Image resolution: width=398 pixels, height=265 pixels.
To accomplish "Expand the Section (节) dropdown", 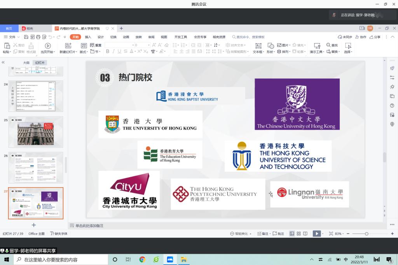I will (x=100, y=52).
